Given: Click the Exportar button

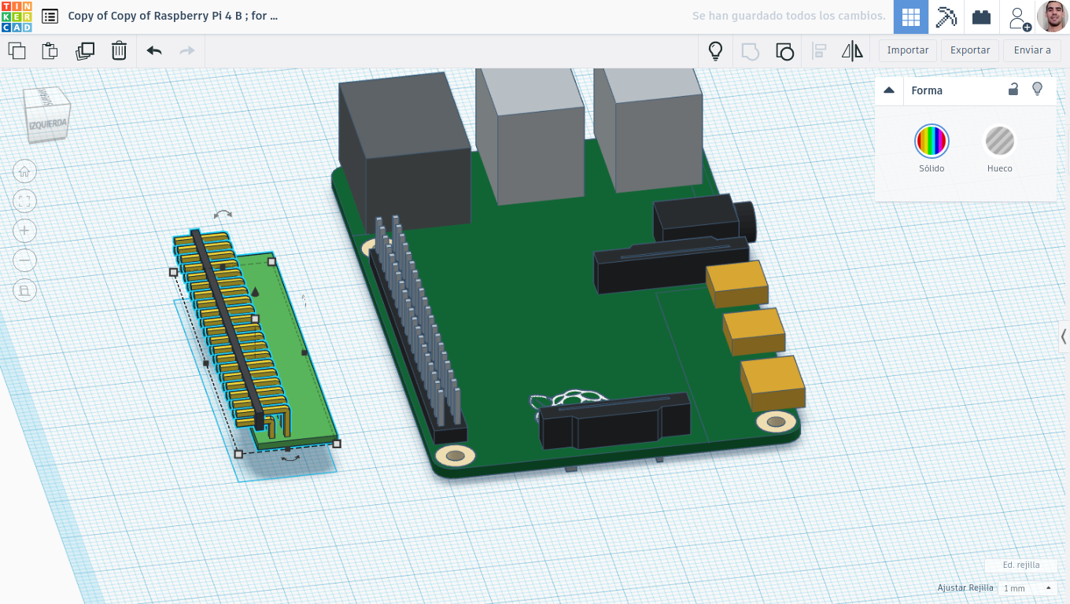Looking at the screenshot, I should click(x=970, y=50).
